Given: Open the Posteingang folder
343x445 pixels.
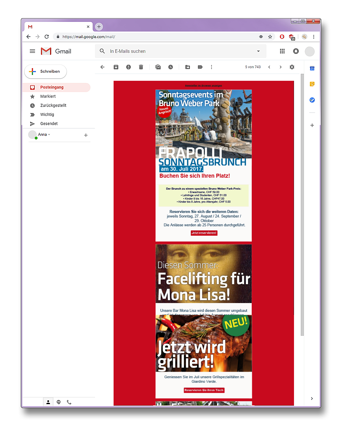Looking at the screenshot, I should [56, 87].
